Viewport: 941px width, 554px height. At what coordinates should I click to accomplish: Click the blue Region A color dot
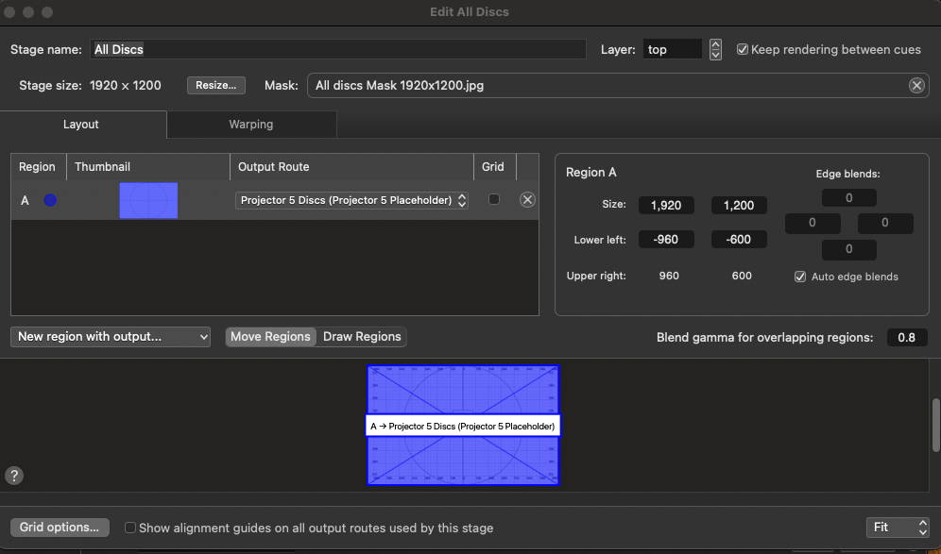tap(49, 200)
